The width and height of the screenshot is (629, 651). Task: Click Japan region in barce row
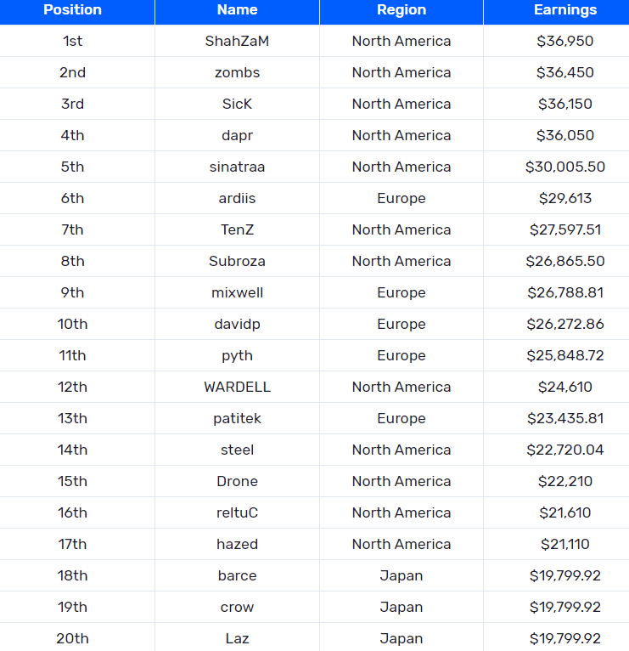[x=401, y=575]
